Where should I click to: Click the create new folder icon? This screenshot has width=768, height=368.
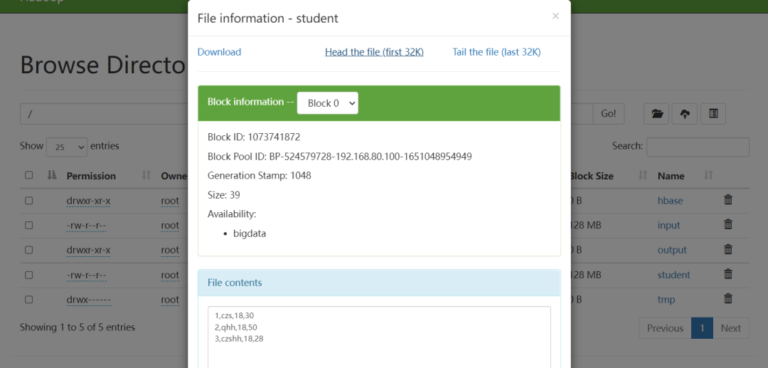coord(656,114)
